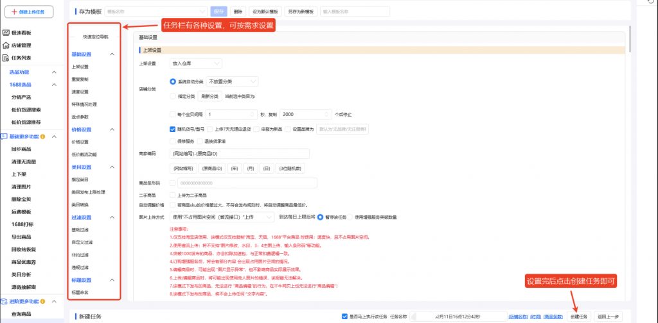Open 回收站恢复 menu item
Viewport: 658px width, 323px height.
24,249
